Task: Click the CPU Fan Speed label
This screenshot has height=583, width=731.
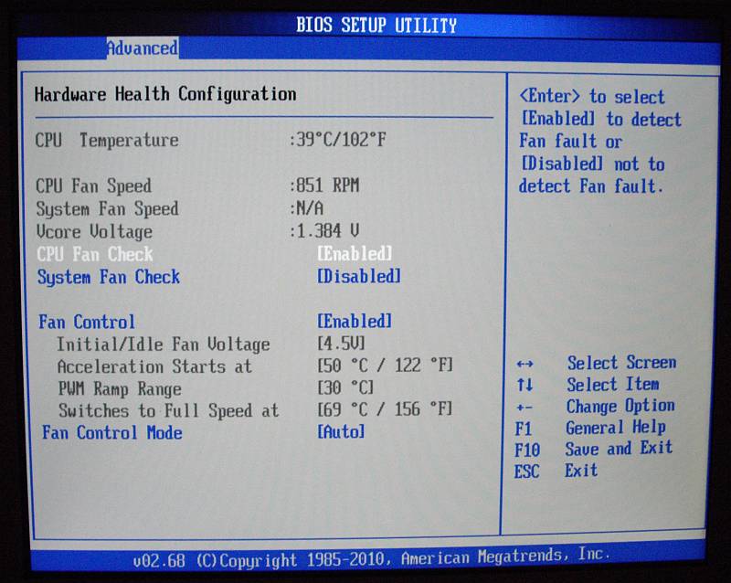Action: tap(94, 185)
